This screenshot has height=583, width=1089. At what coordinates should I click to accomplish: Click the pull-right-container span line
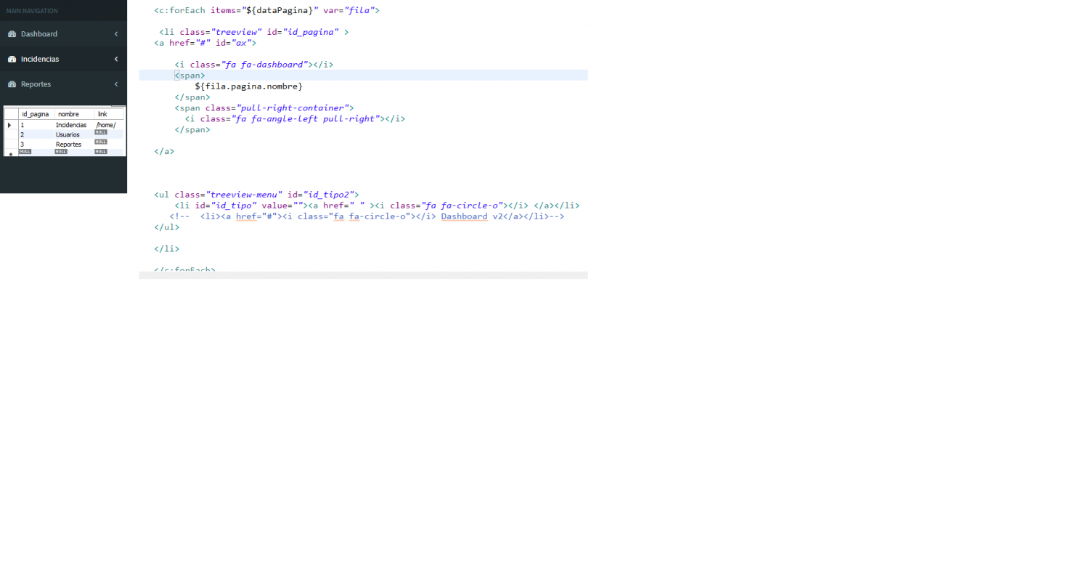(264, 108)
